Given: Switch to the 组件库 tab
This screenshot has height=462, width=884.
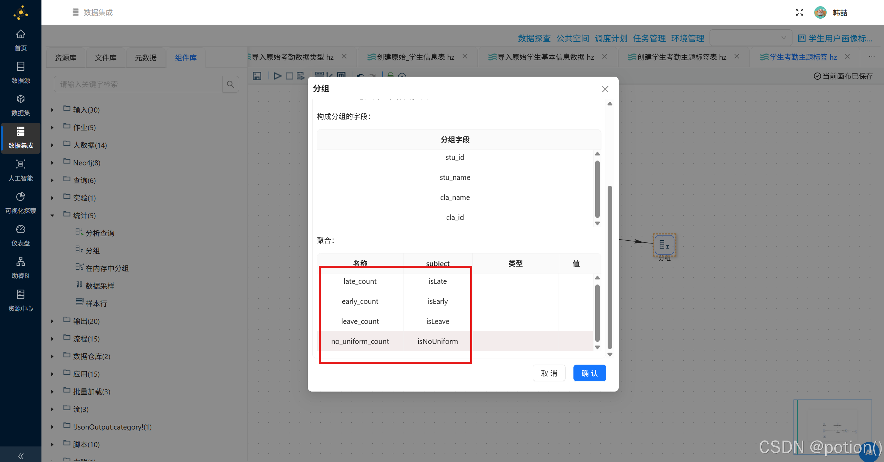Looking at the screenshot, I should [186, 58].
